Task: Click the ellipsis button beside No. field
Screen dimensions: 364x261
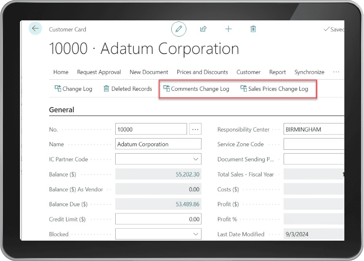Action: (x=195, y=129)
